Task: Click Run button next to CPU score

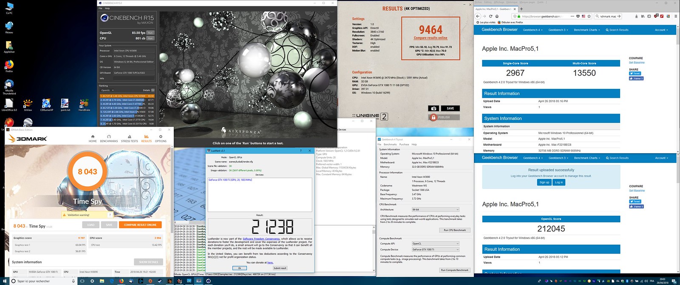Action: pyautogui.click(x=150, y=38)
